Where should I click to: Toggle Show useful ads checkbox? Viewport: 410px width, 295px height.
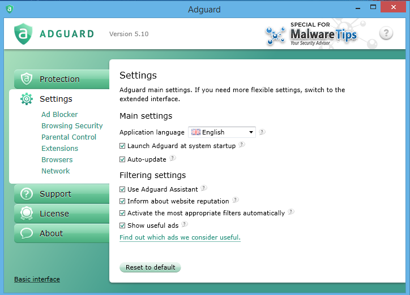pyautogui.click(x=122, y=225)
